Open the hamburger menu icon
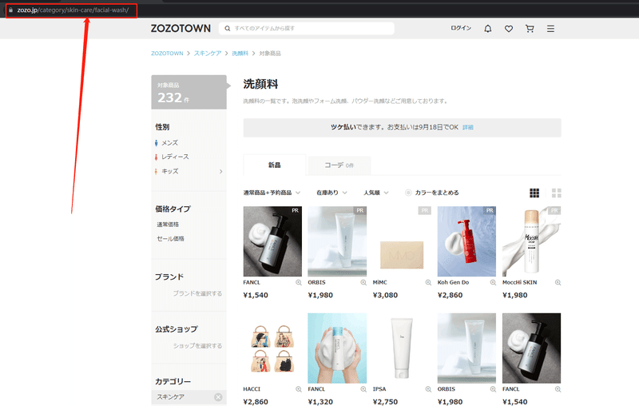The image size is (639, 406). (550, 29)
